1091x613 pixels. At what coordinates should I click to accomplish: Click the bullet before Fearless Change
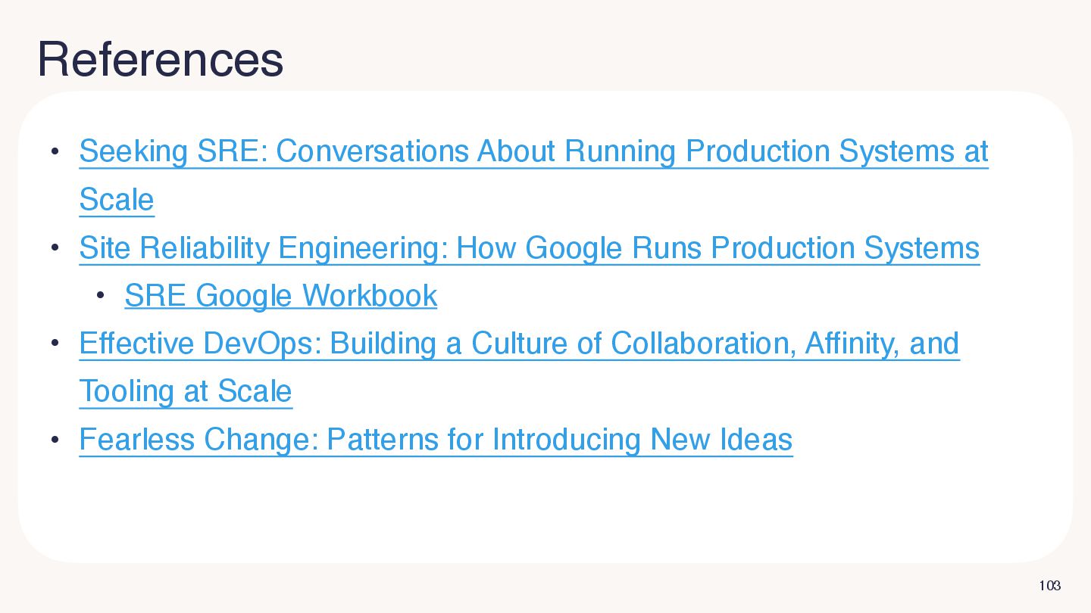tap(55, 440)
